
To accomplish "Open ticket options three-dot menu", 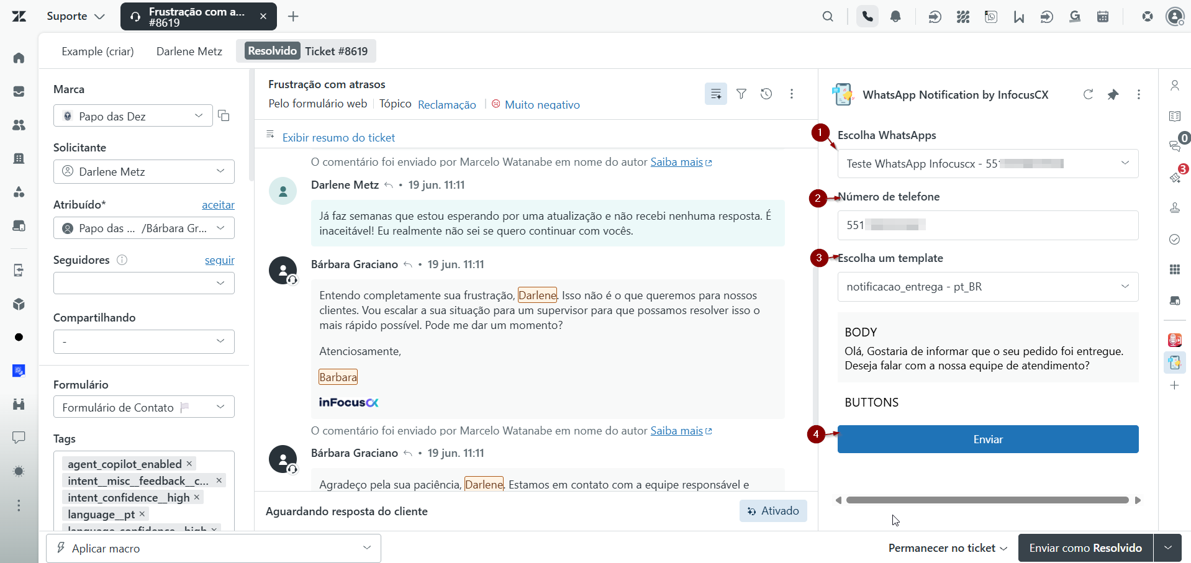I will [x=791, y=94].
